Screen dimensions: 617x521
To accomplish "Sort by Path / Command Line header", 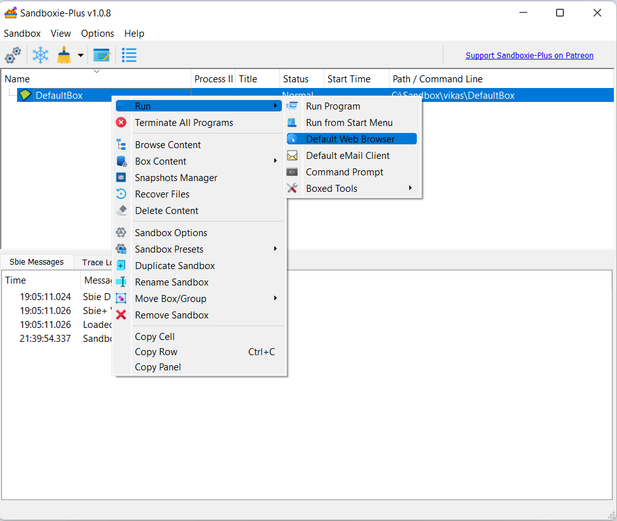I will [x=501, y=79].
